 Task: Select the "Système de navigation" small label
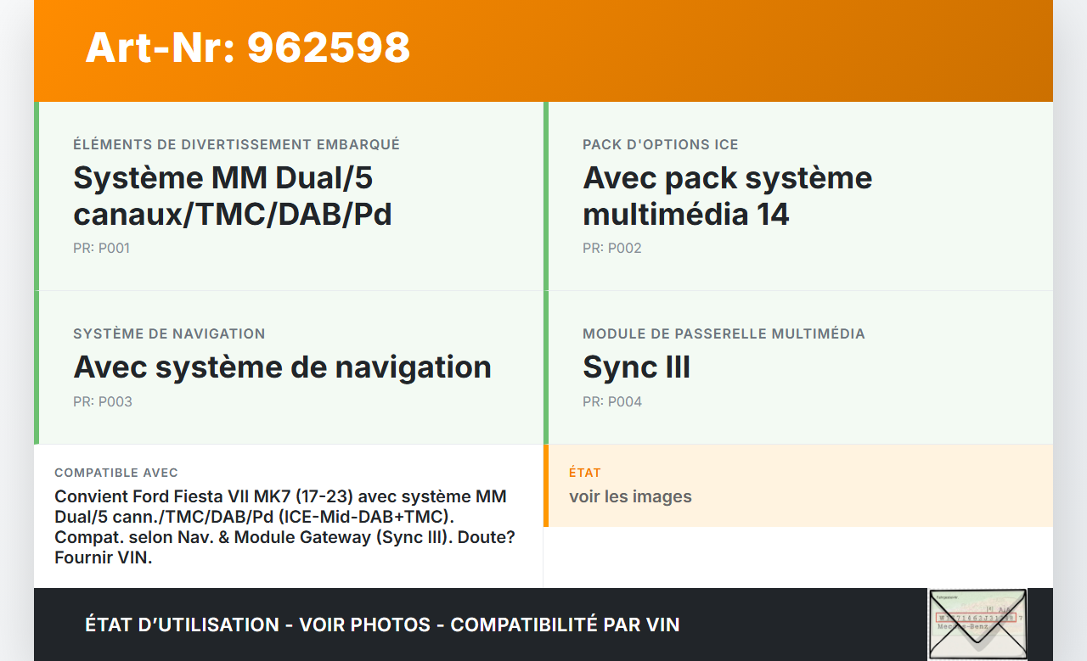pos(169,333)
